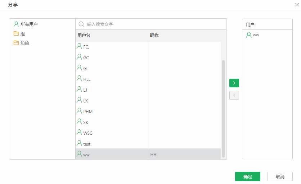Image resolution: width=301 pixels, height=184 pixels.
Task: Click the green add-user arrow button
Action: click(234, 83)
